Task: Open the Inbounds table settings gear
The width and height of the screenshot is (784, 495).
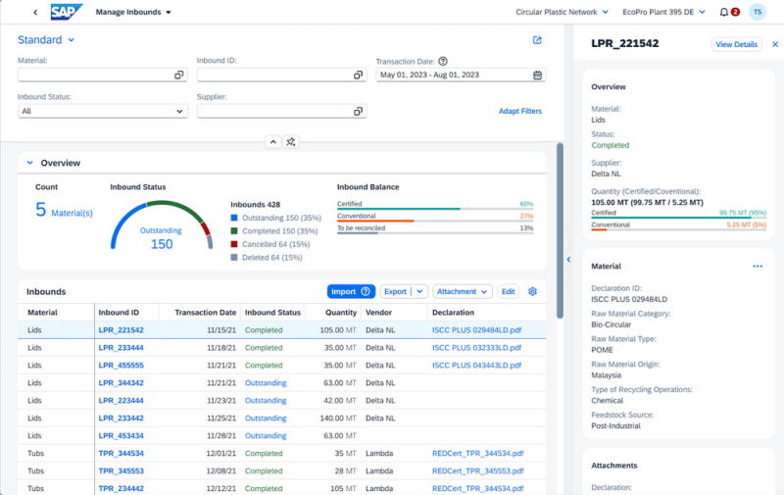Action: 533,291
